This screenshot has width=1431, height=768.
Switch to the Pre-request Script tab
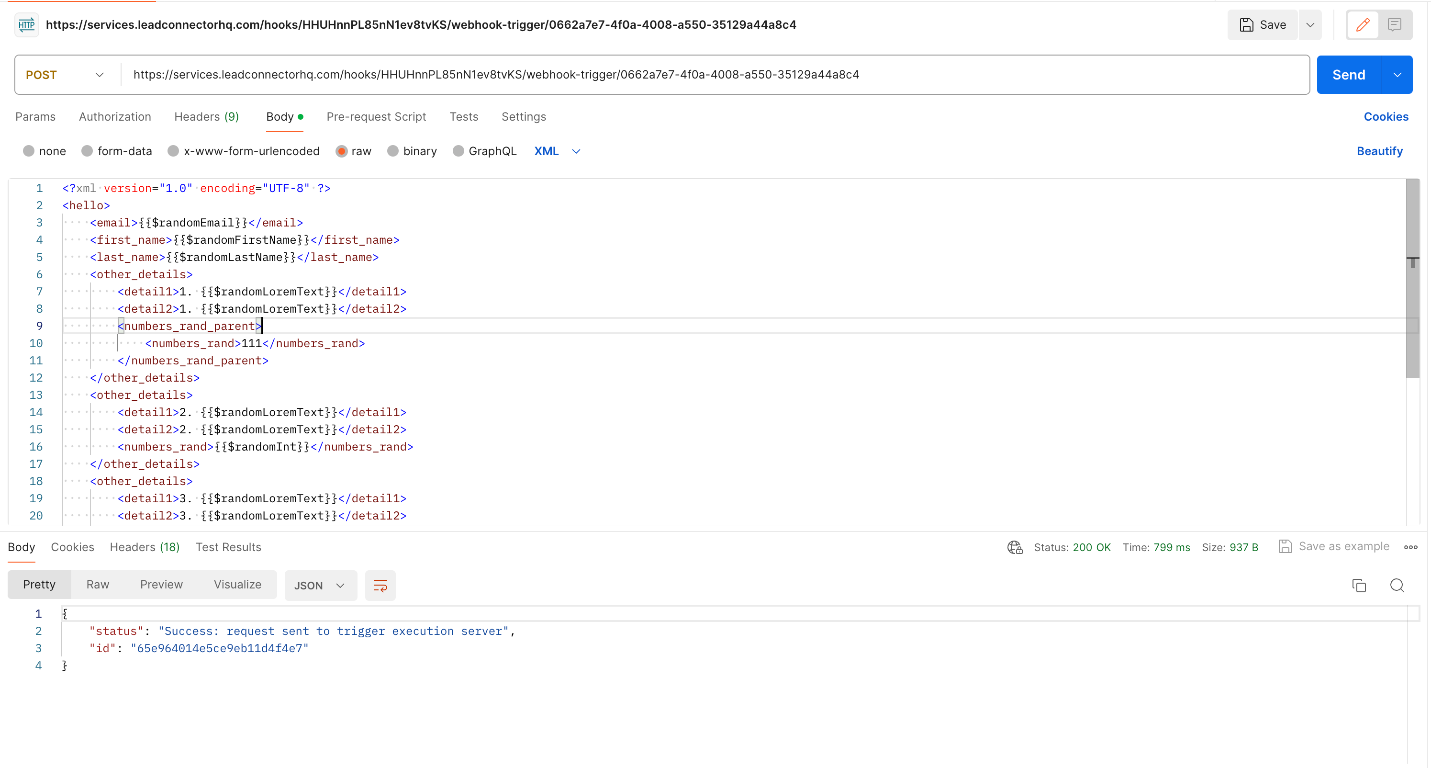coord(376,117)
